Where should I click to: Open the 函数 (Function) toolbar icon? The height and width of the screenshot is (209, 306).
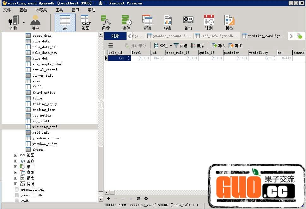(106, 22)
